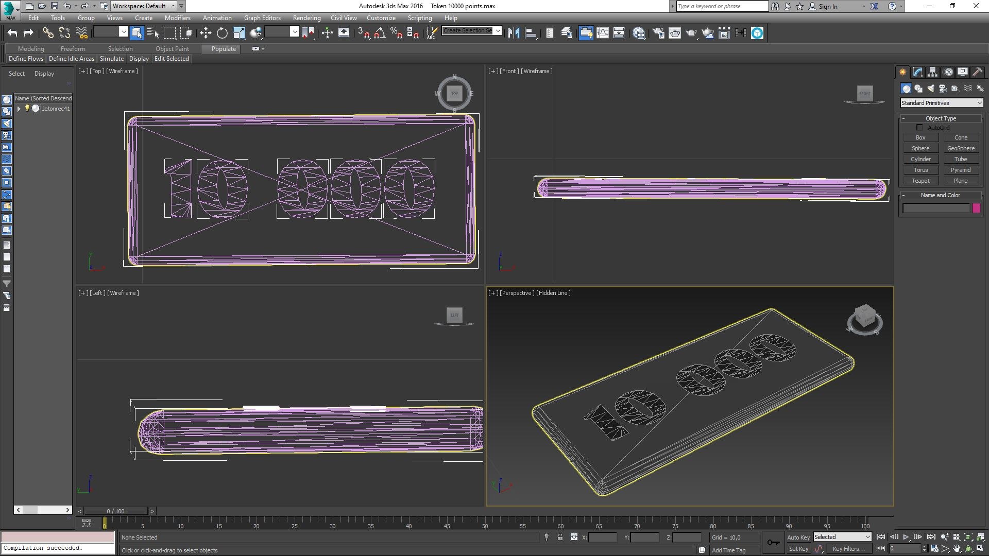Image resolution: width=989 pixels, height=556 pixels.
Task: Toggle the selection lock padlock
Action: point(560,537)
